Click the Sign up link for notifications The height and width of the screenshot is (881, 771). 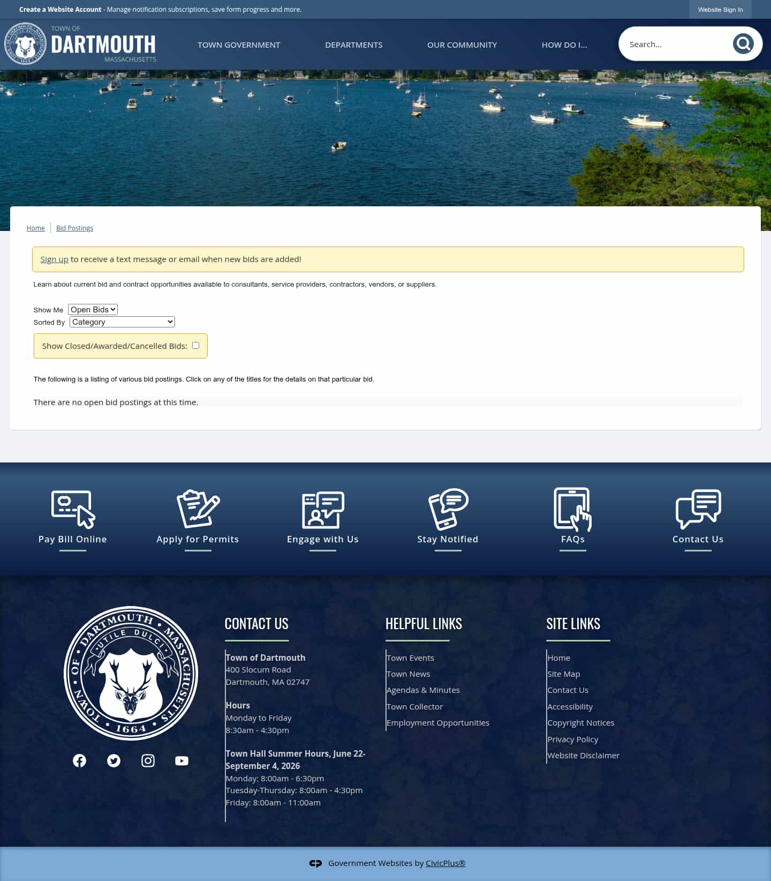coord(54,259)
